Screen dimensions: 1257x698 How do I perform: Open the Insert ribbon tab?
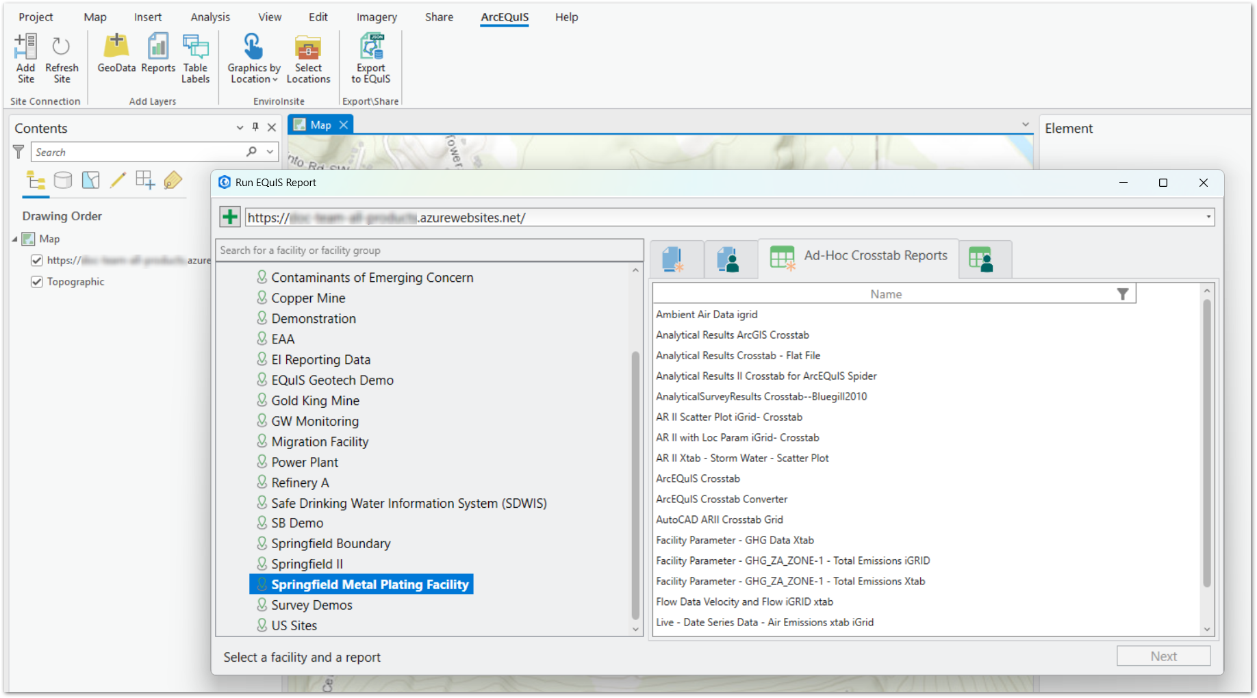148,17
